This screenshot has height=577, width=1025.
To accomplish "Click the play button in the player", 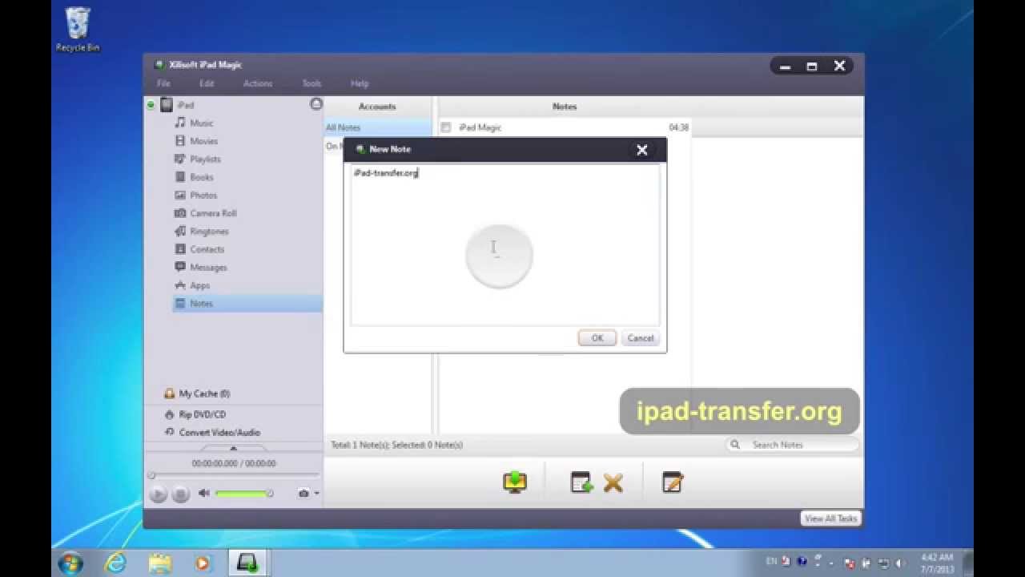I will point(159,494).
